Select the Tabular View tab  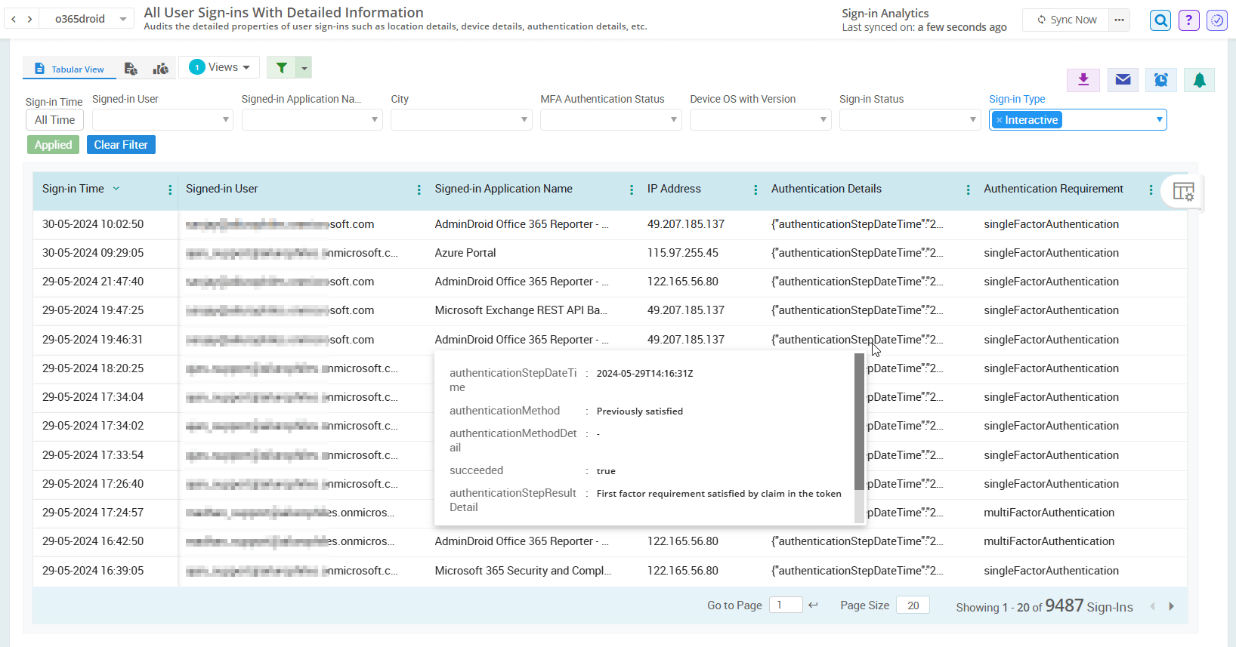(x=70, y=69)
